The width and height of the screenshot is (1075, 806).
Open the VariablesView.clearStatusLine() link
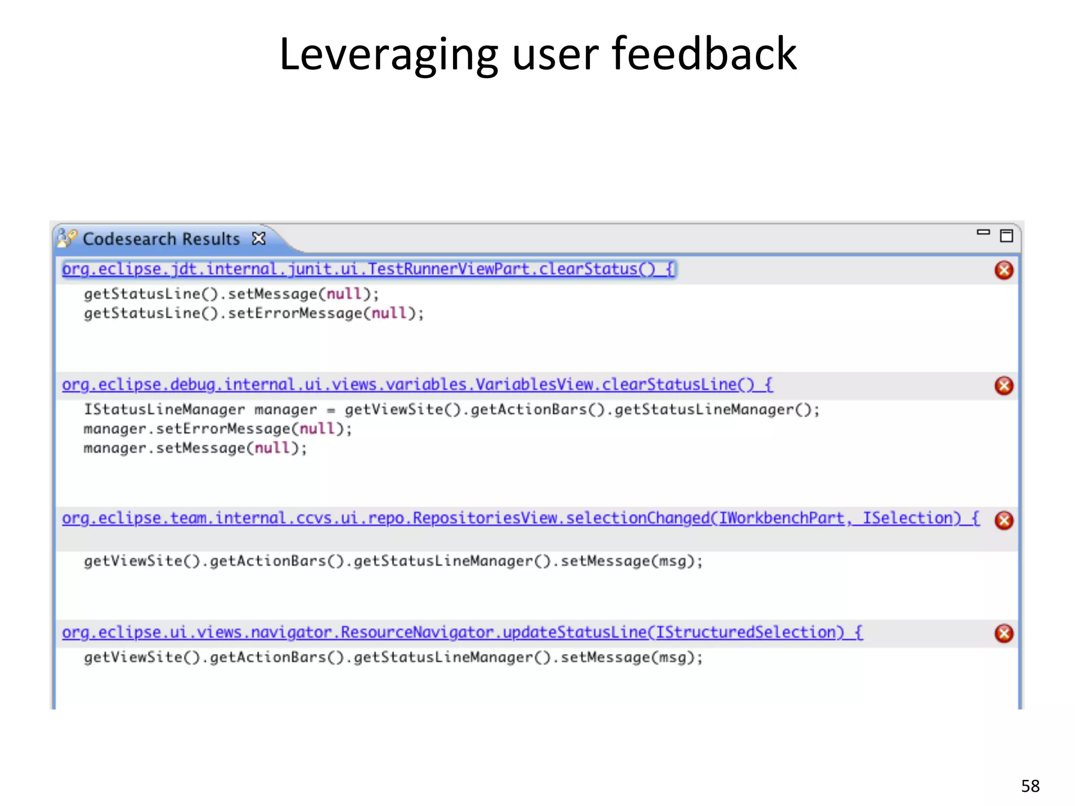coord(417,385)
